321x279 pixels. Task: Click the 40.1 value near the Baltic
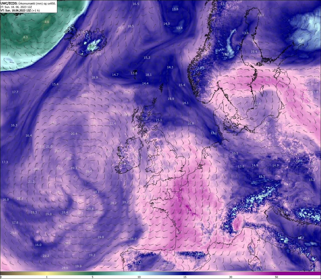268,80
